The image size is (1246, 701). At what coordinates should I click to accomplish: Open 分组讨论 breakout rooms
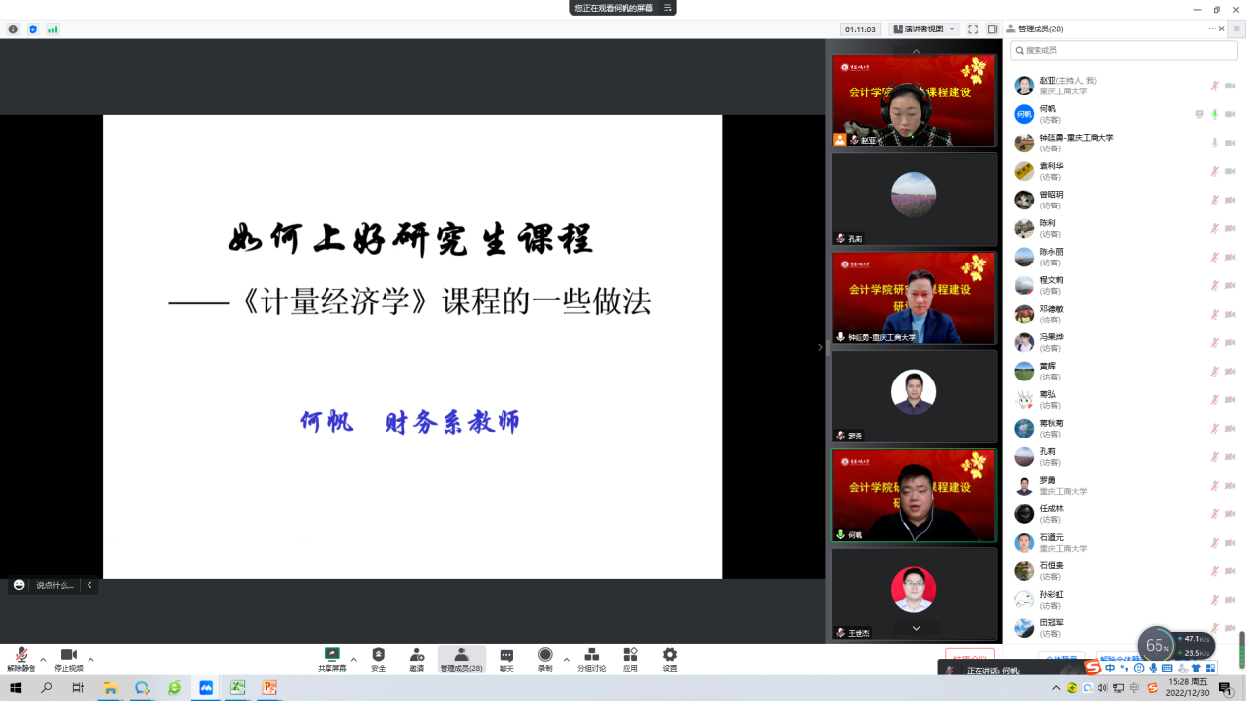tap(591, 657)
